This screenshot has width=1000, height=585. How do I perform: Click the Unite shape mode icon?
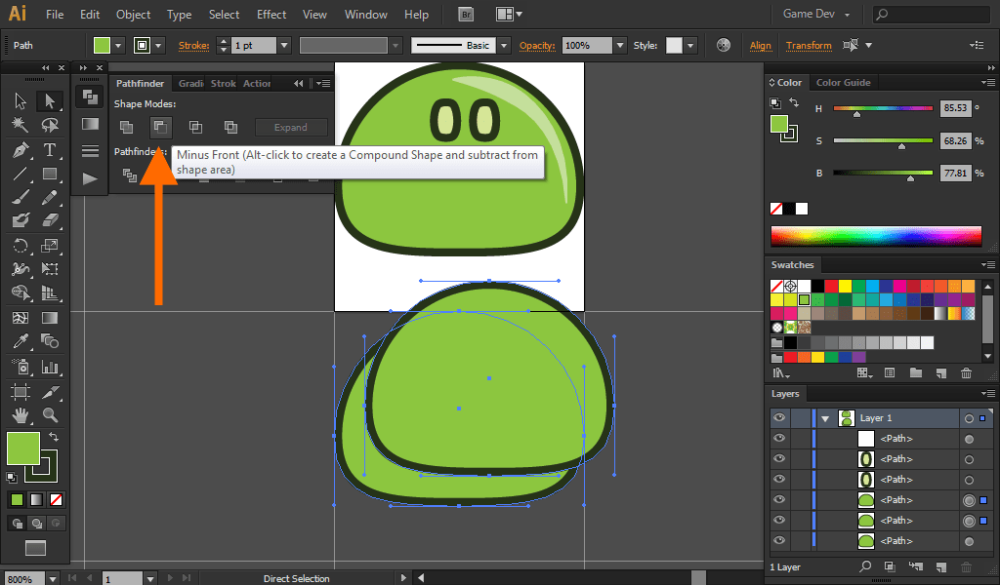126,127
